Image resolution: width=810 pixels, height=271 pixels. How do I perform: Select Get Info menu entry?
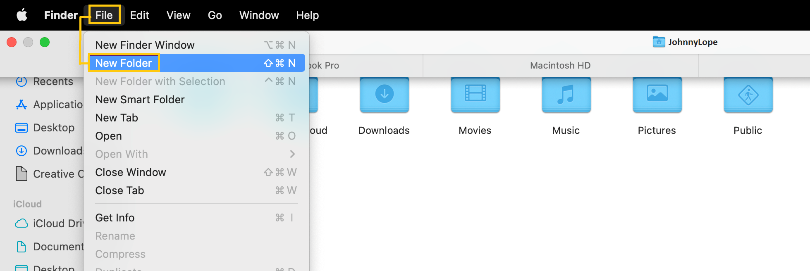tap(196, 218)
